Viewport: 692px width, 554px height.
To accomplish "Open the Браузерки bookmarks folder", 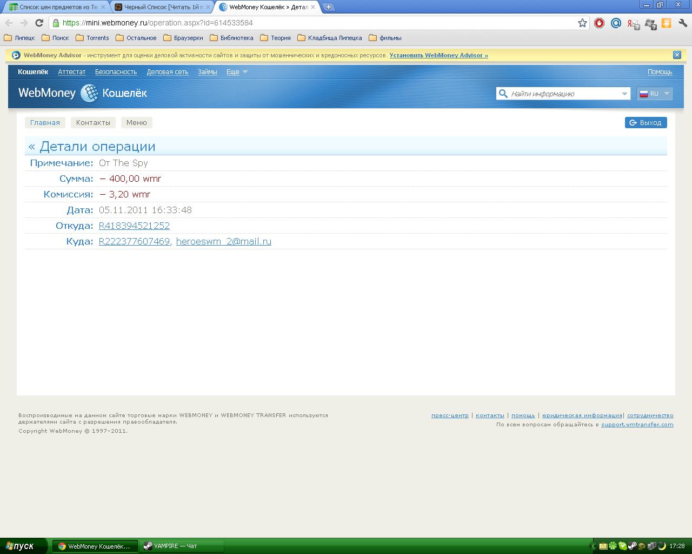I will coord(183,38).
